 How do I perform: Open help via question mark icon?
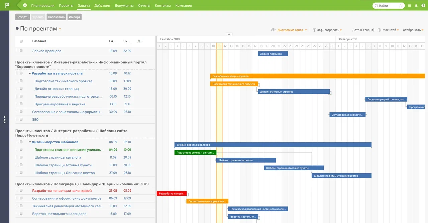(x=423, y=6)
